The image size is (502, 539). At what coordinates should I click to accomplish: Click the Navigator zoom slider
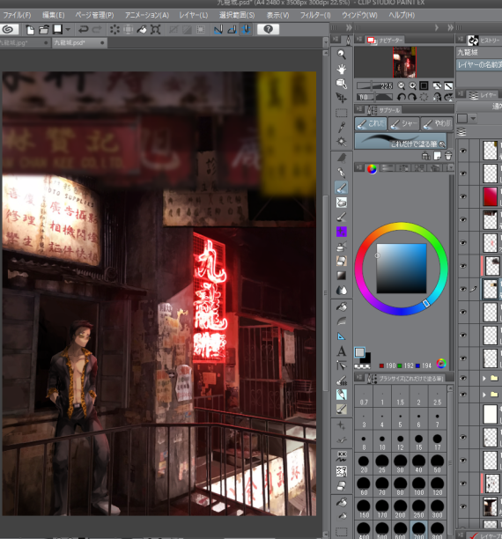(375, 86)
